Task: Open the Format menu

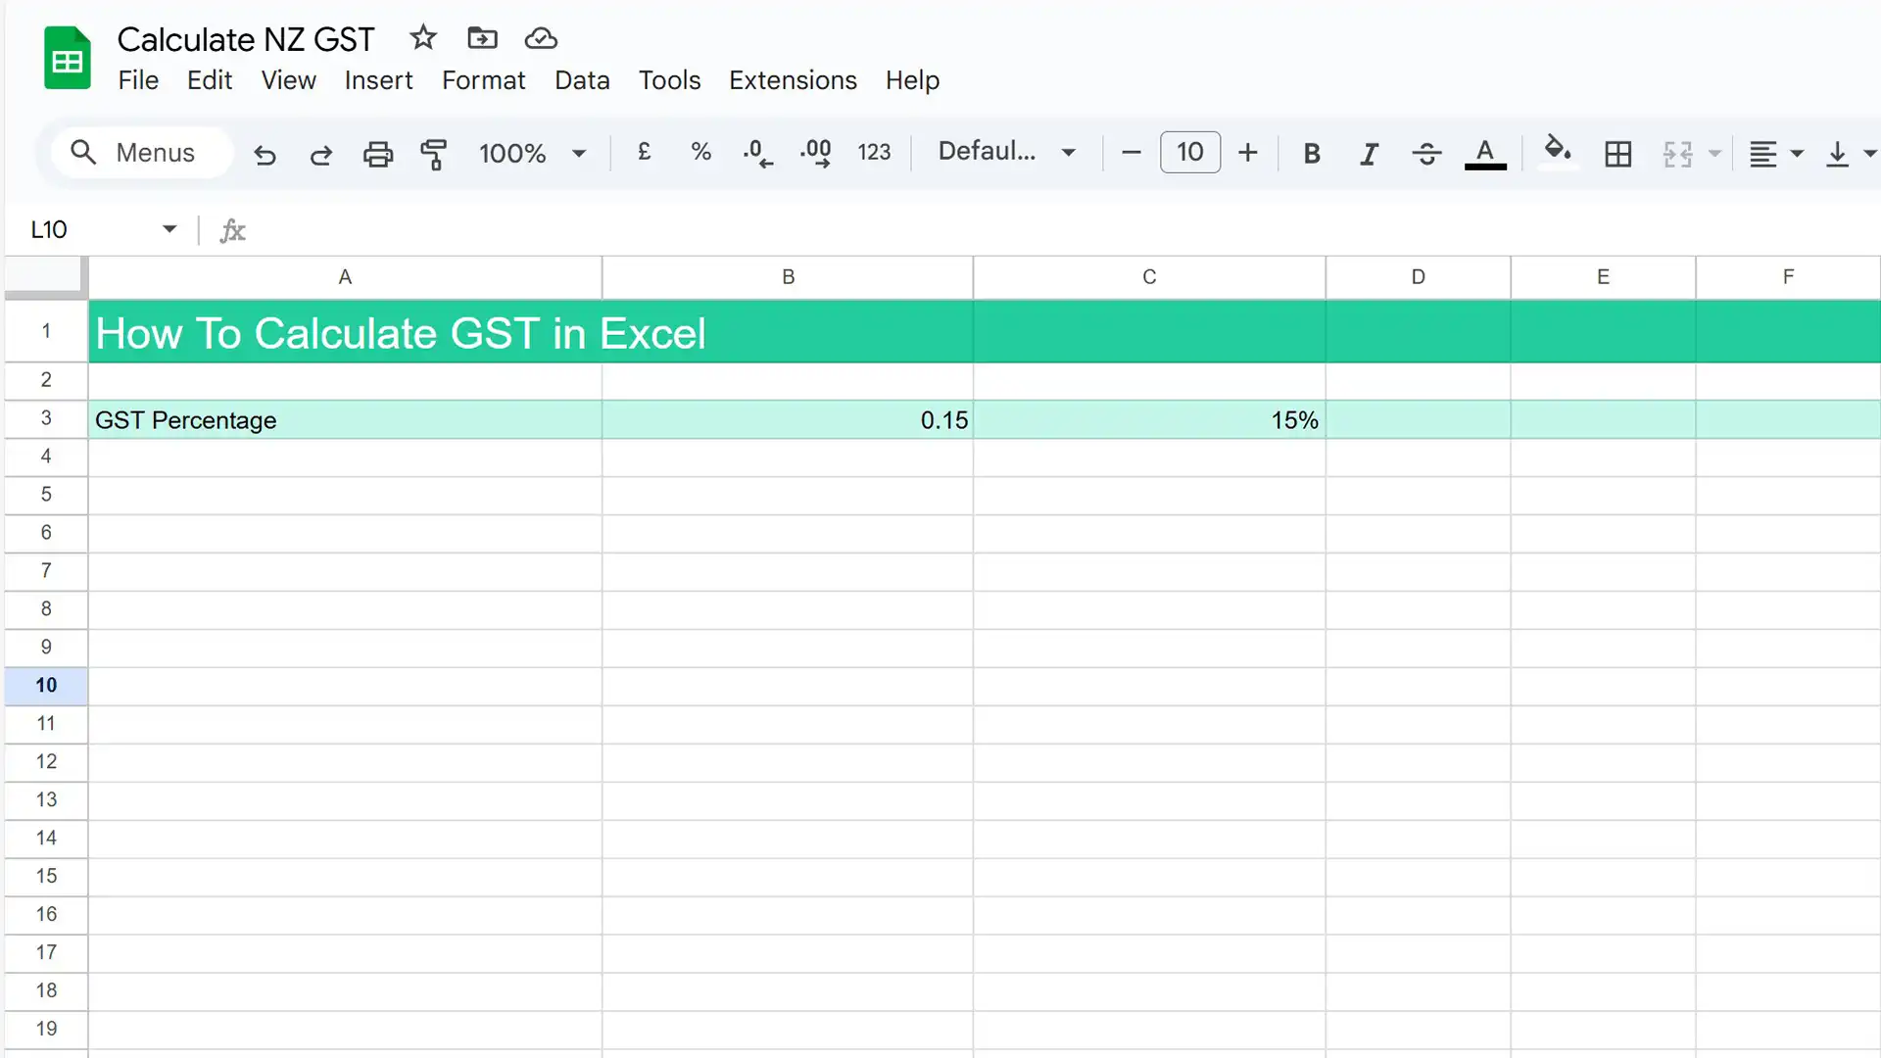Action: point(483,80)
